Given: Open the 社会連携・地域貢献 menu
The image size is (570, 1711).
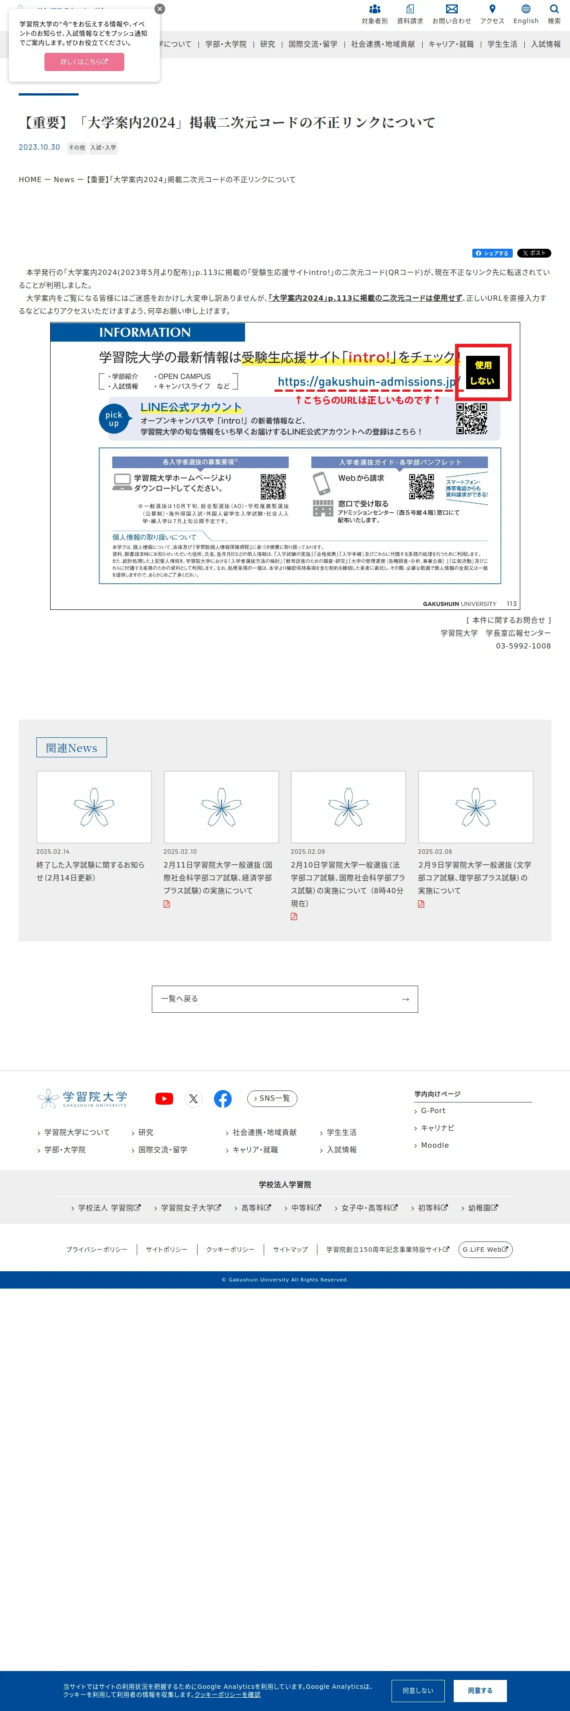Looking at the screenshot, I should point(383,44).
